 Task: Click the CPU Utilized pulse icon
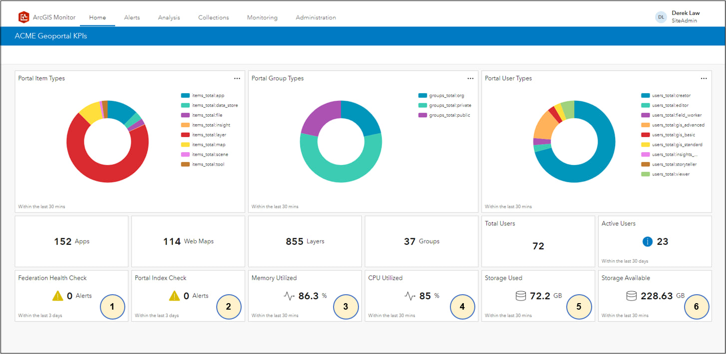[x=410, y=296]
